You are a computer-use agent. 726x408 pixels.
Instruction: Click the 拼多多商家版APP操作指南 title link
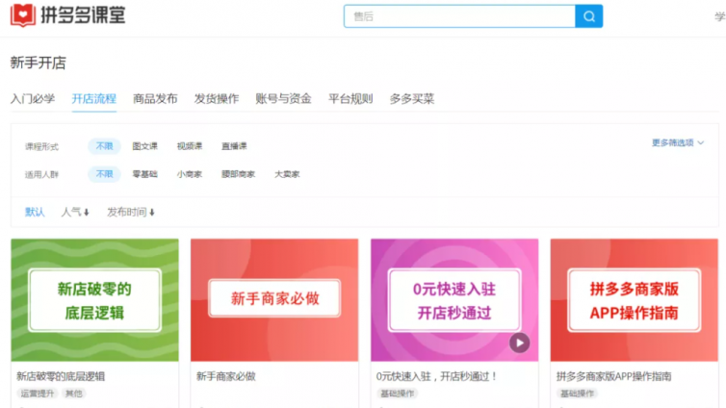[x=614, y=376]
